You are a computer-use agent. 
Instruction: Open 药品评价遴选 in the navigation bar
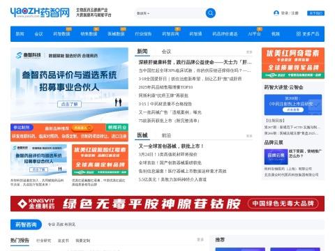(225, 34)
